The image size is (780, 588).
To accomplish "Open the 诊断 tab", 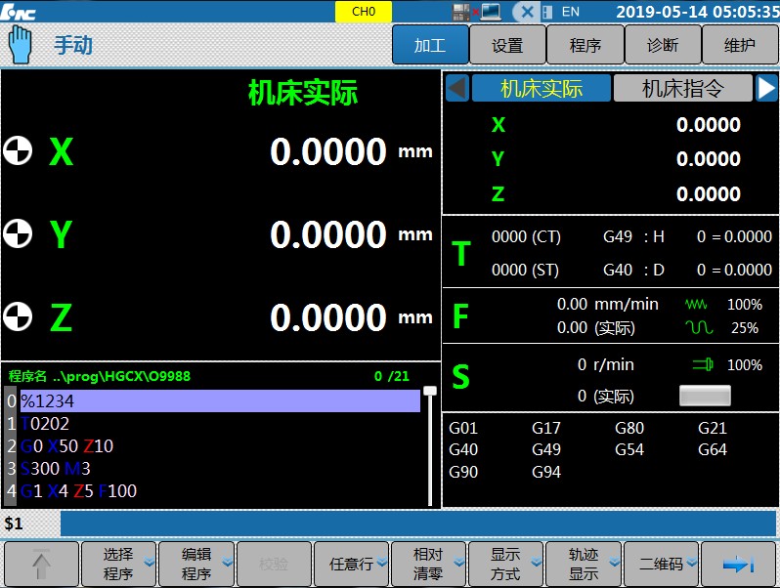I will point(663,45).
